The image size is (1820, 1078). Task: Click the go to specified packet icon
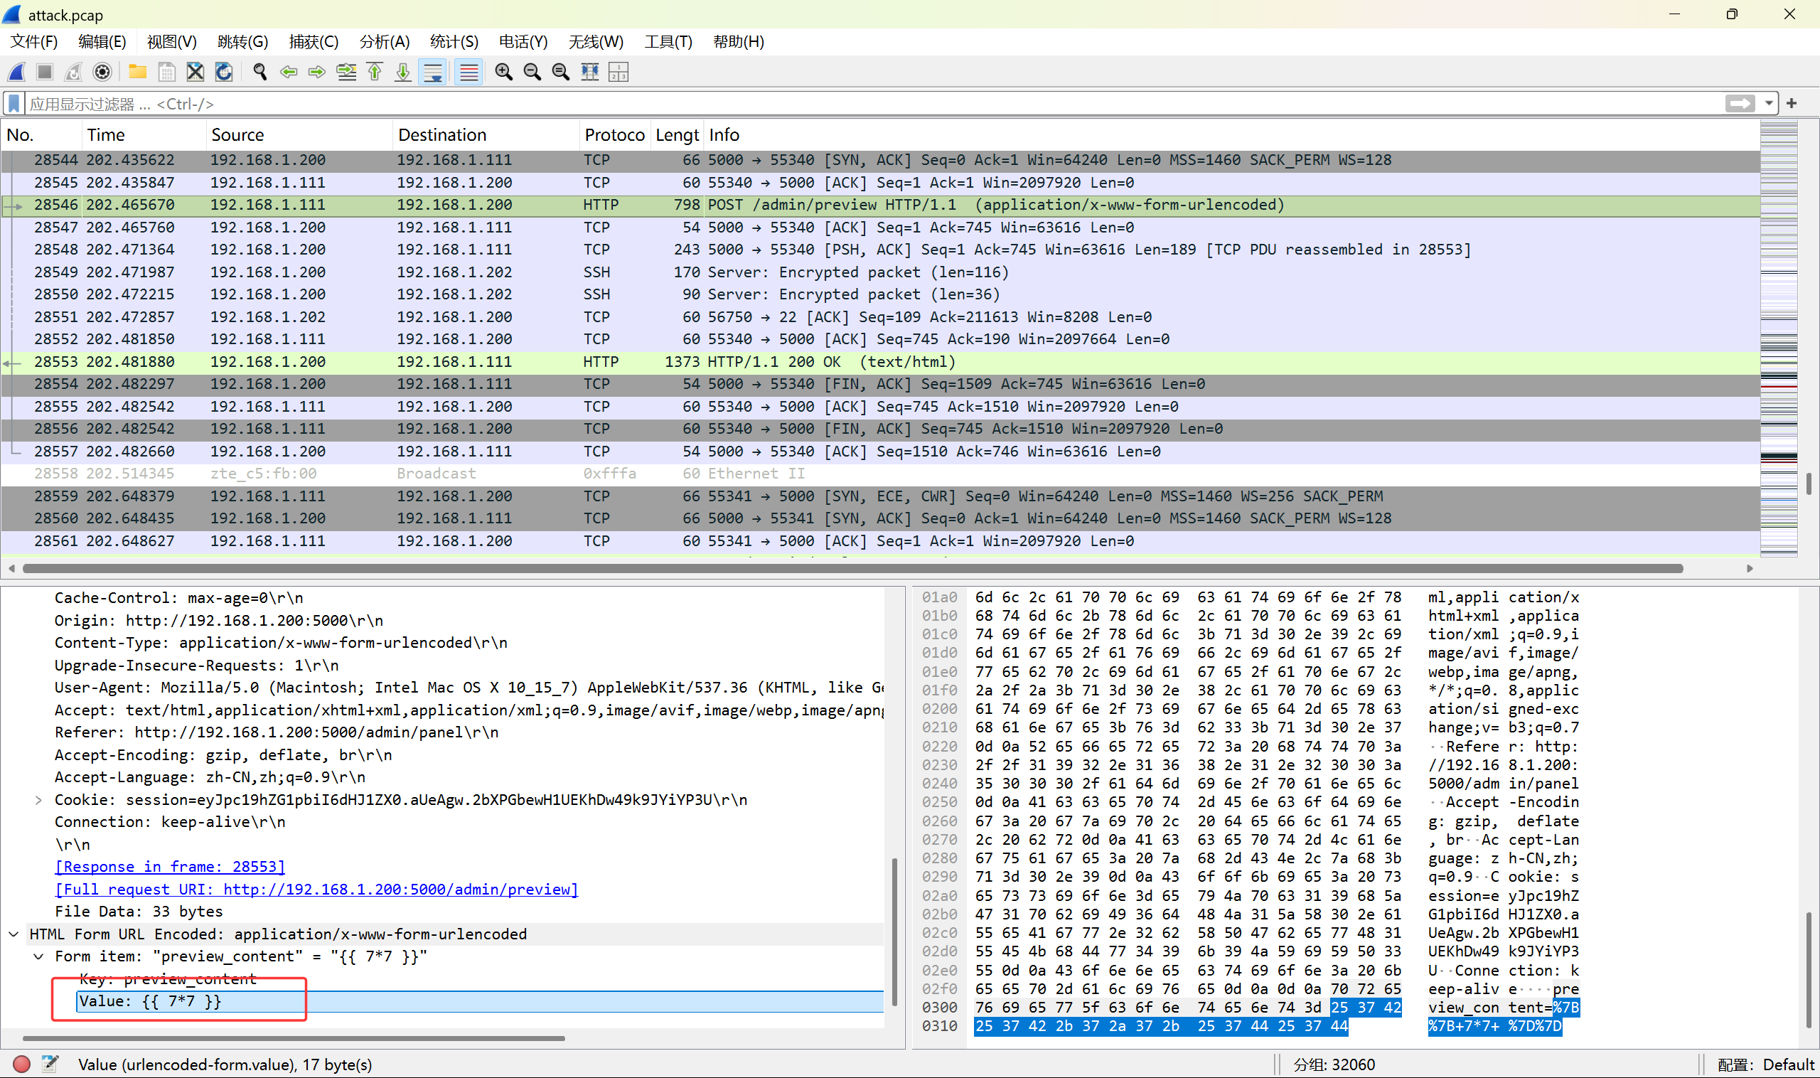(346, 72)
